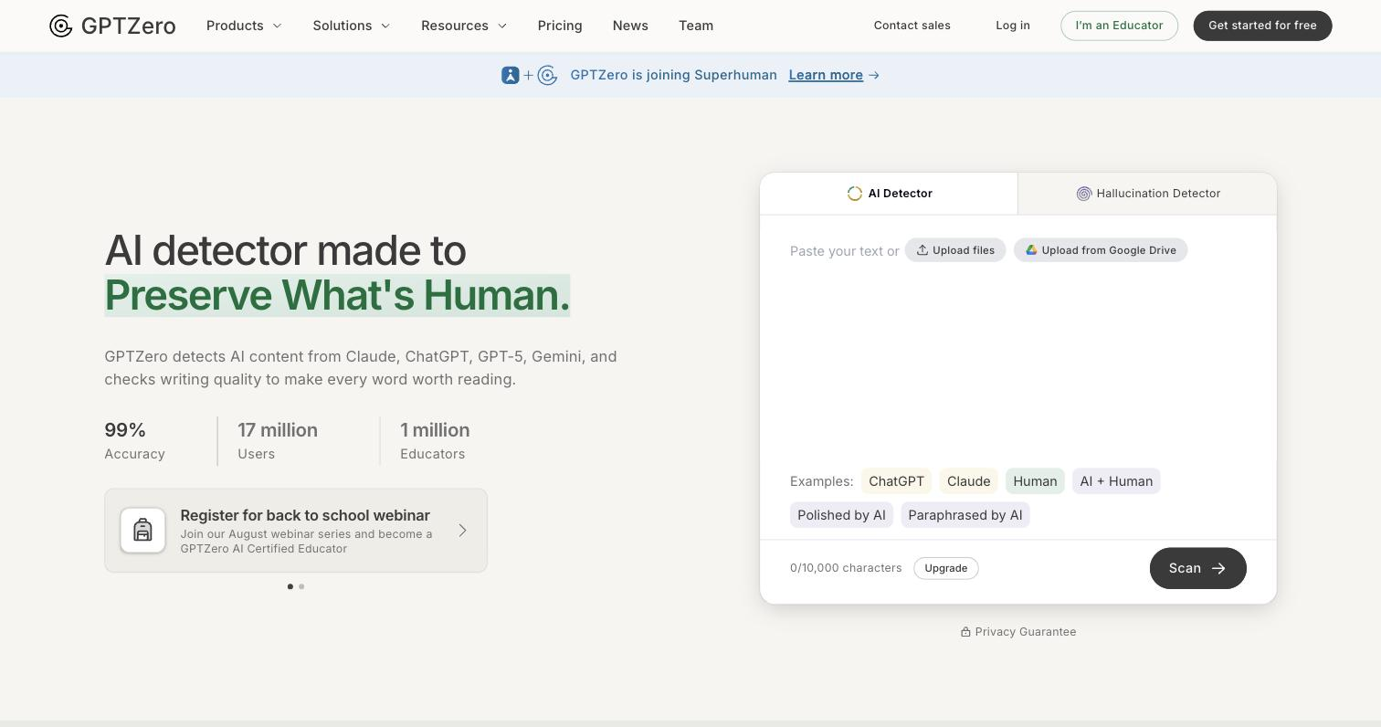Click the Upload files button
Screen dimensions: 1381x727
[955, 250]
